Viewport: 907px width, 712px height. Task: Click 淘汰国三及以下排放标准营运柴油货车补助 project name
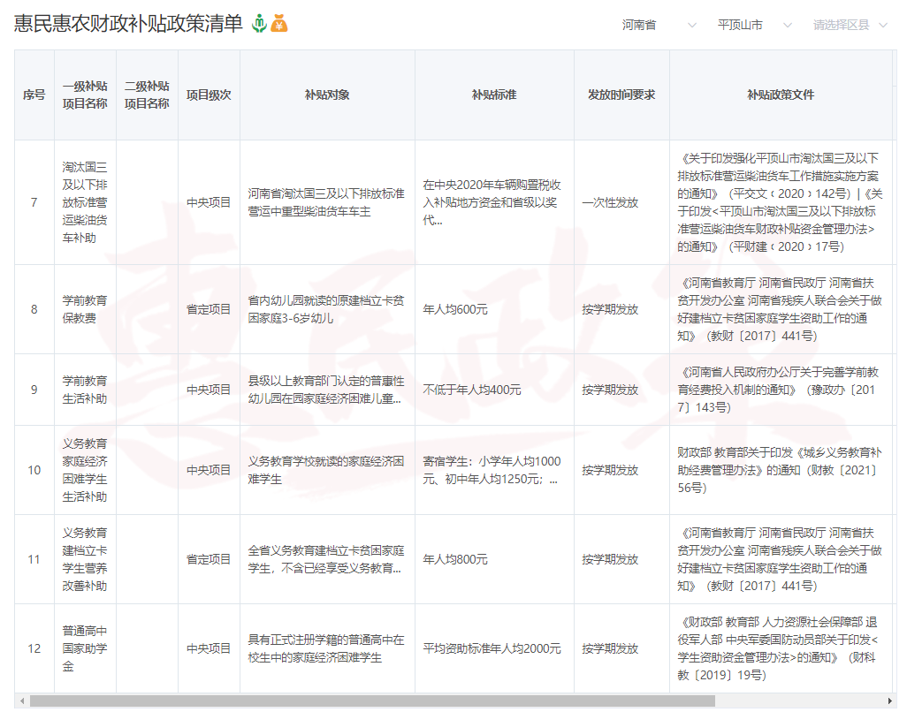coord(85,202)
